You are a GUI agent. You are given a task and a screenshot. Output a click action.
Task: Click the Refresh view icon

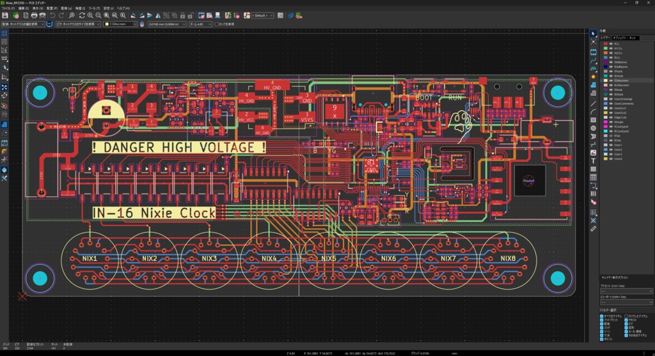tap(82, 15)
